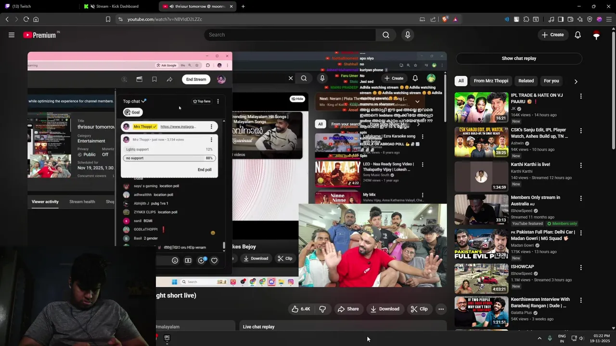Click the YouTube search magnifier button
Screen dimensions: 616x346
point(386,35)
